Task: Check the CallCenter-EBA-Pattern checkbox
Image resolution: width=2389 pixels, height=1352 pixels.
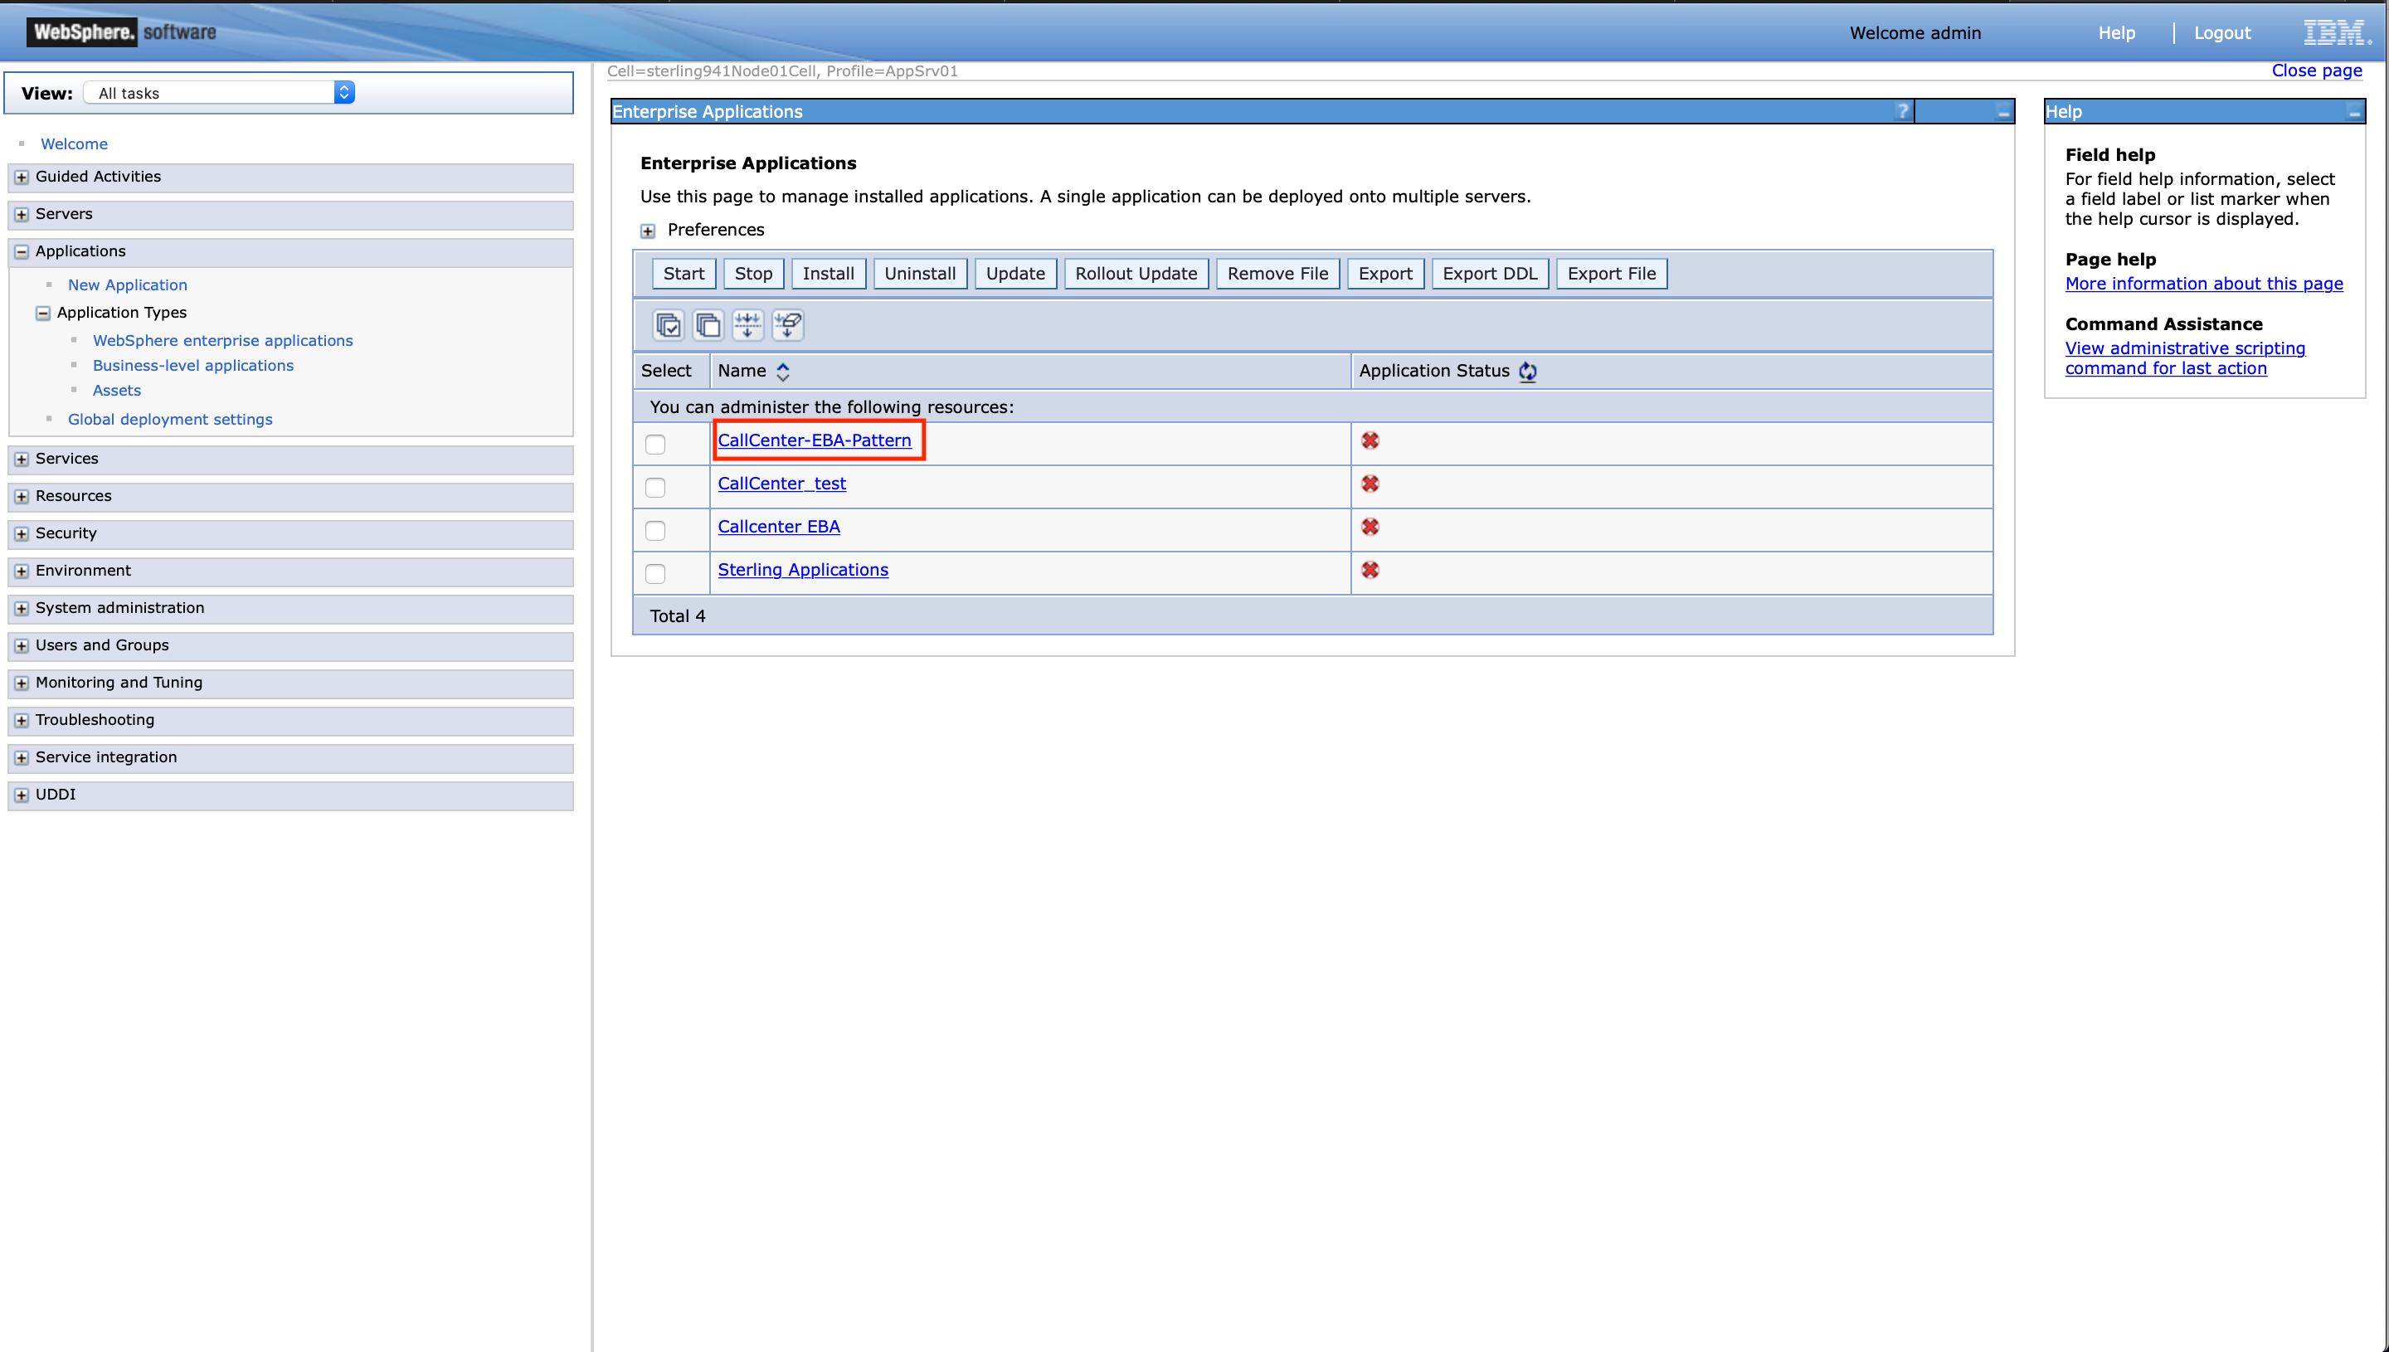Action: point(655,445)
